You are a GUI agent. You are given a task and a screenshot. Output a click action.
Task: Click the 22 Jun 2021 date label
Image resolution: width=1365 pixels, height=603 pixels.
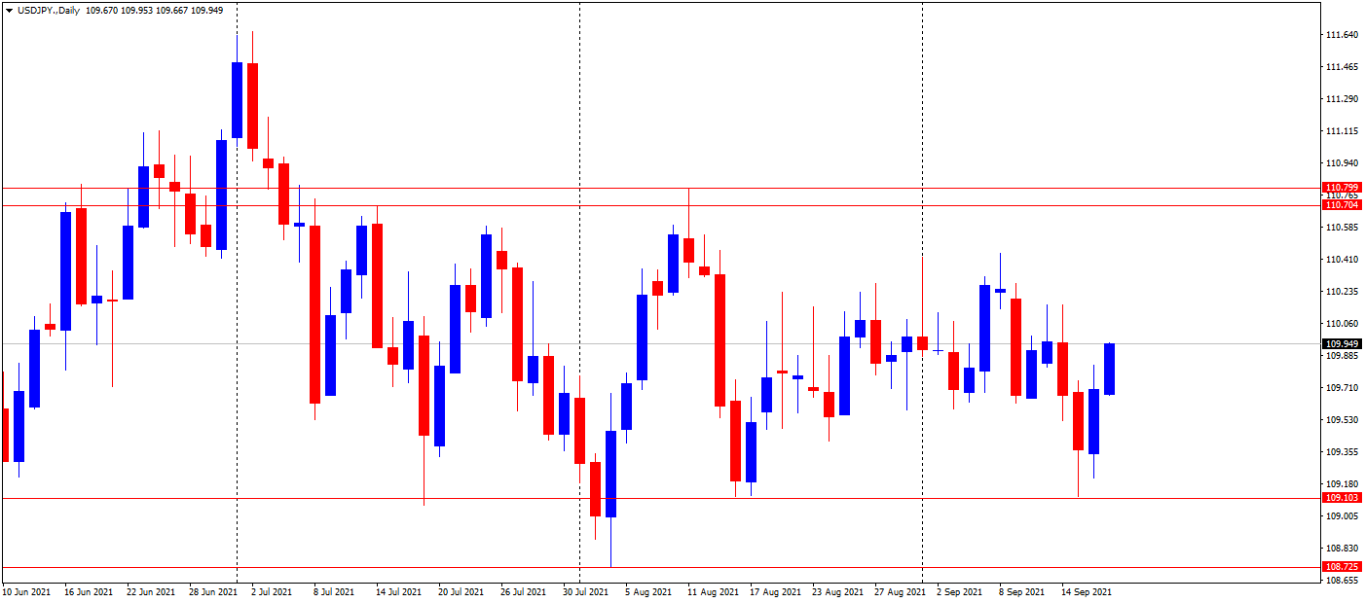coord(152,591)
